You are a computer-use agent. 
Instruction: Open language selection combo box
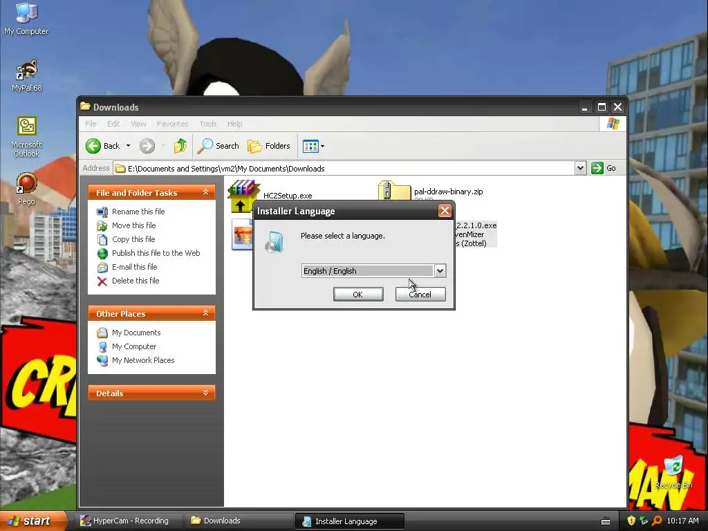tap(373, 270)
